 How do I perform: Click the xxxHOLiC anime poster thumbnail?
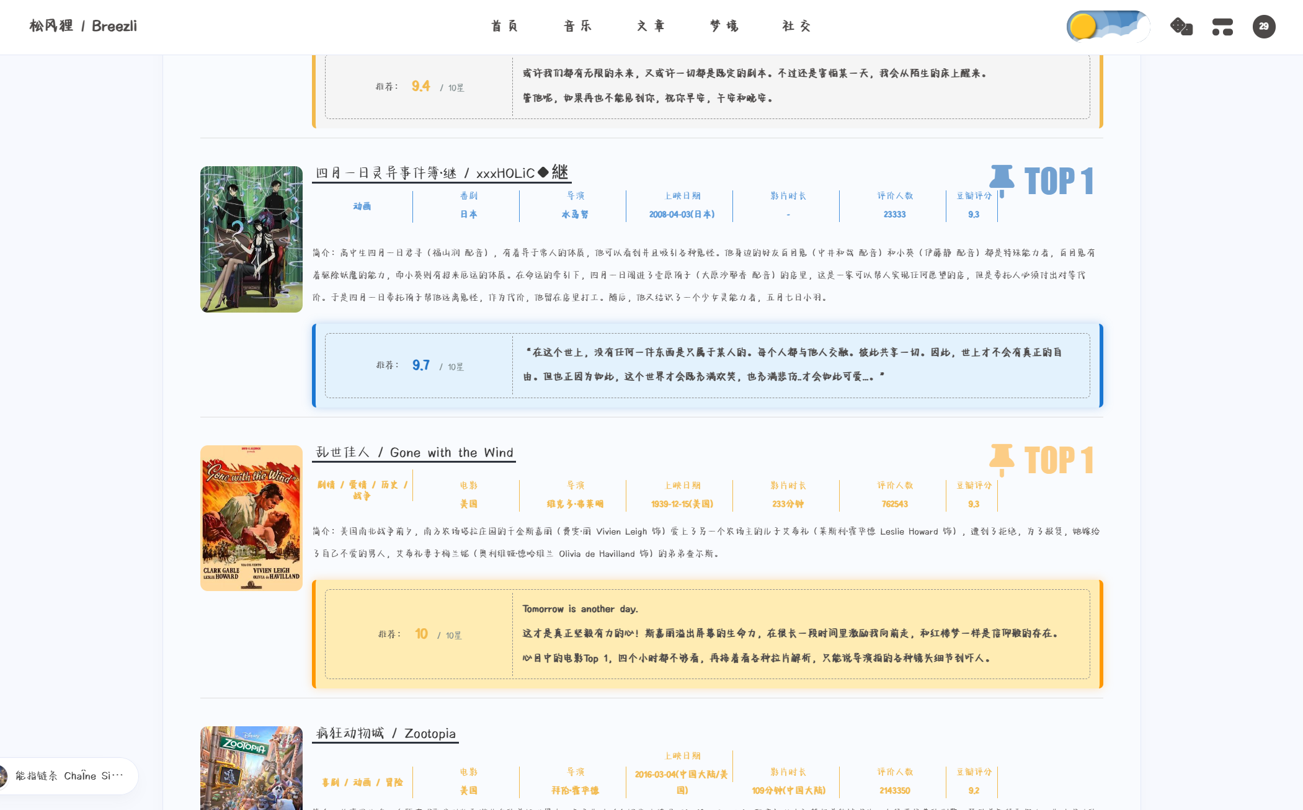(x=251, y=239)
